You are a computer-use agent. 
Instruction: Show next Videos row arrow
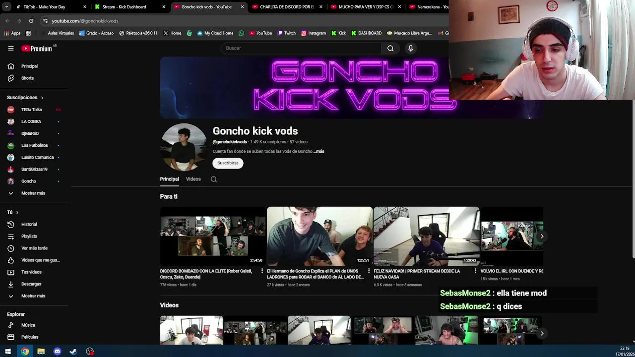tap(542, 333)
